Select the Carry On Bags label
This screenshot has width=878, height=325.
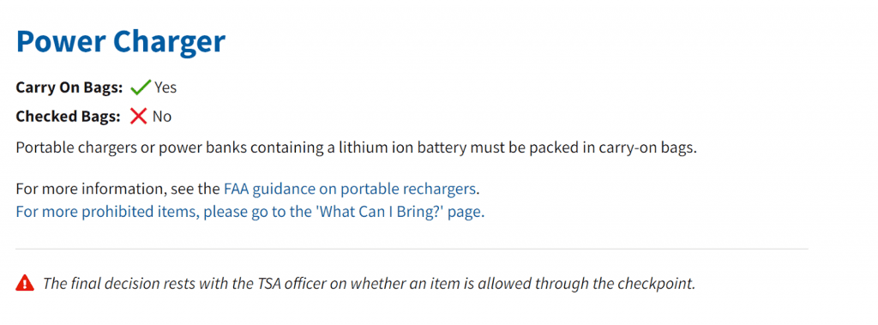point(69,87)
